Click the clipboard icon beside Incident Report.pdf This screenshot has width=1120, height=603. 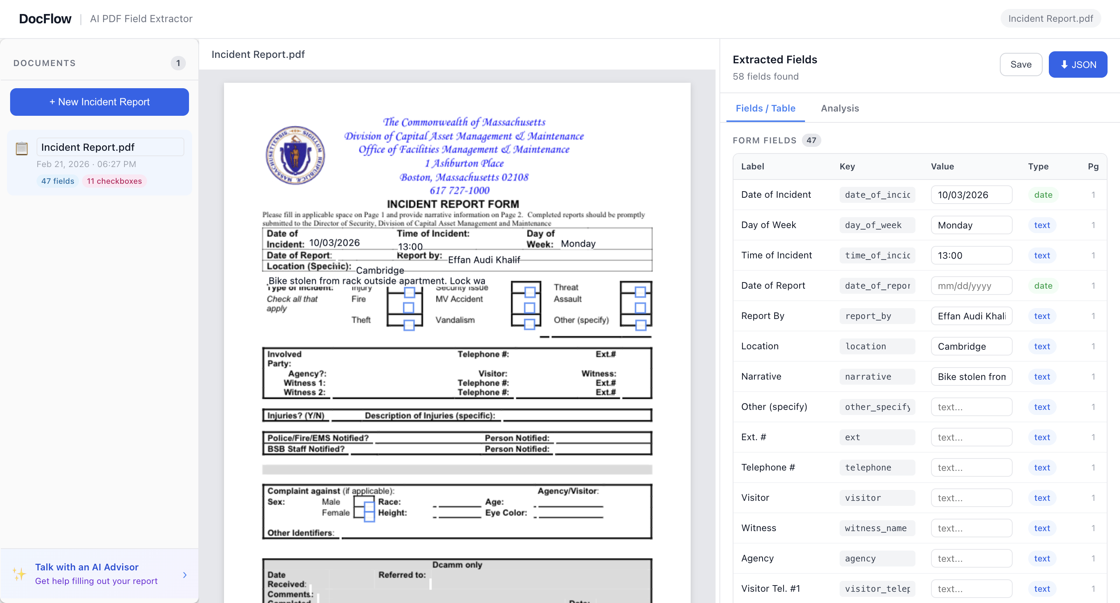coord(22,148)
